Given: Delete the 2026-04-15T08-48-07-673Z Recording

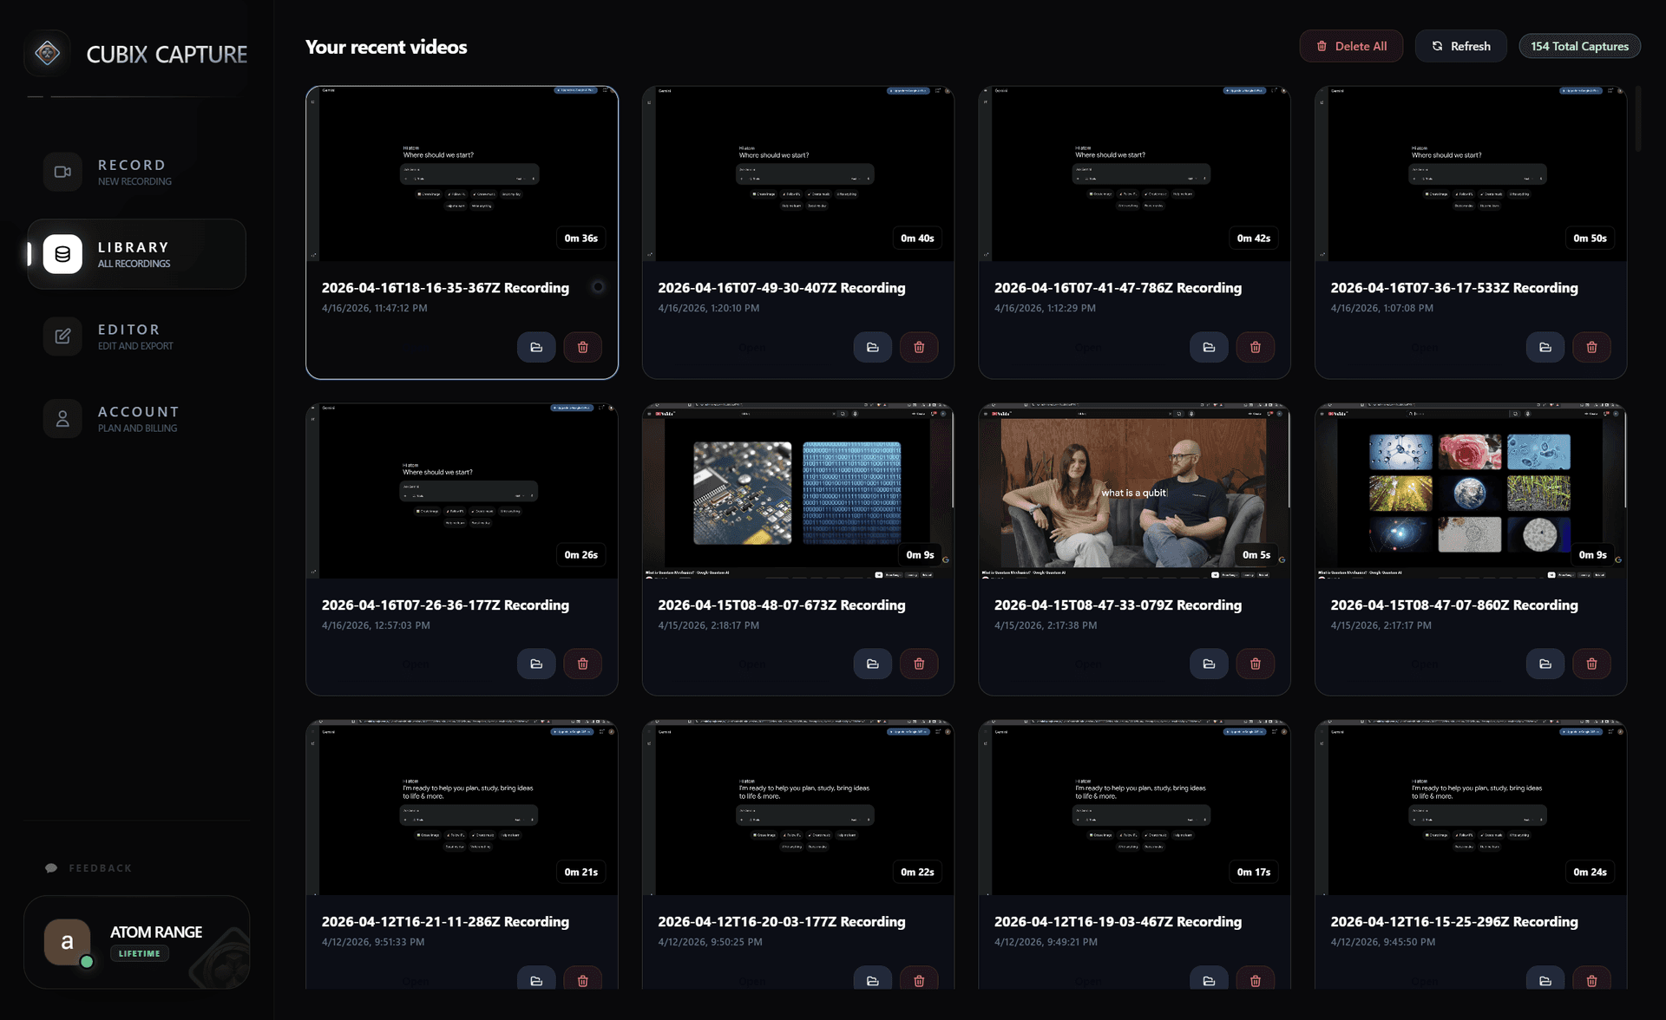Looking at the screenshot, I should coord(919,664).
